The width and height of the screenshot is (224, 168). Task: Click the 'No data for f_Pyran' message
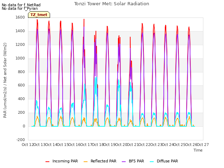(20, 8)
